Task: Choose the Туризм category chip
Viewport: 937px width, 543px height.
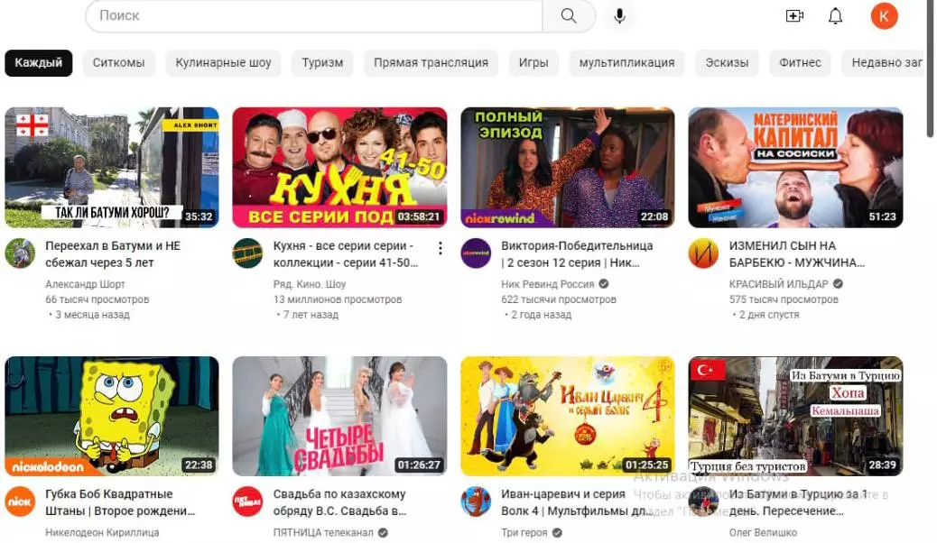Action: pos(322,63)
